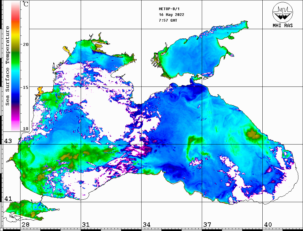Click the '°C' unit label
The width and height of the screenshot is (303, 231).
click(25, 4)
